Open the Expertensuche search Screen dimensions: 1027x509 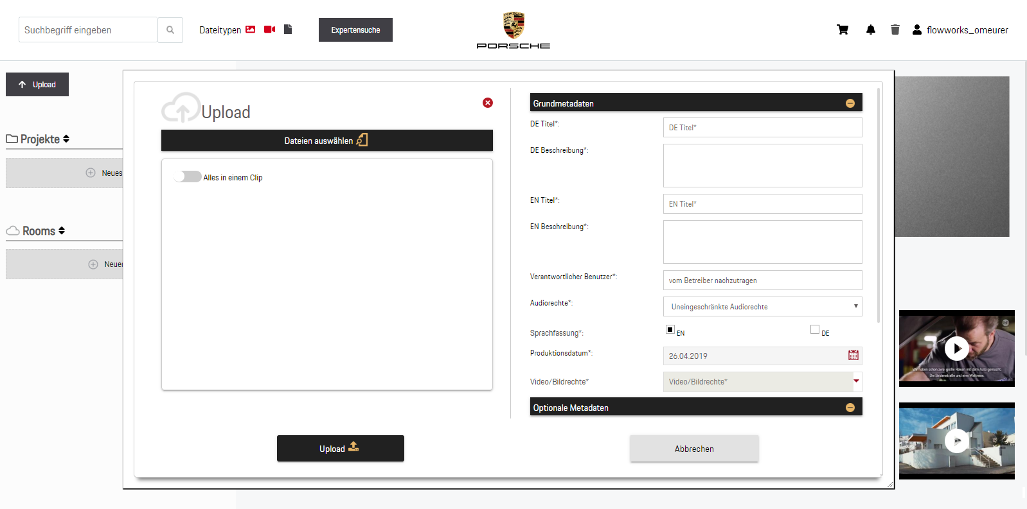355,30
